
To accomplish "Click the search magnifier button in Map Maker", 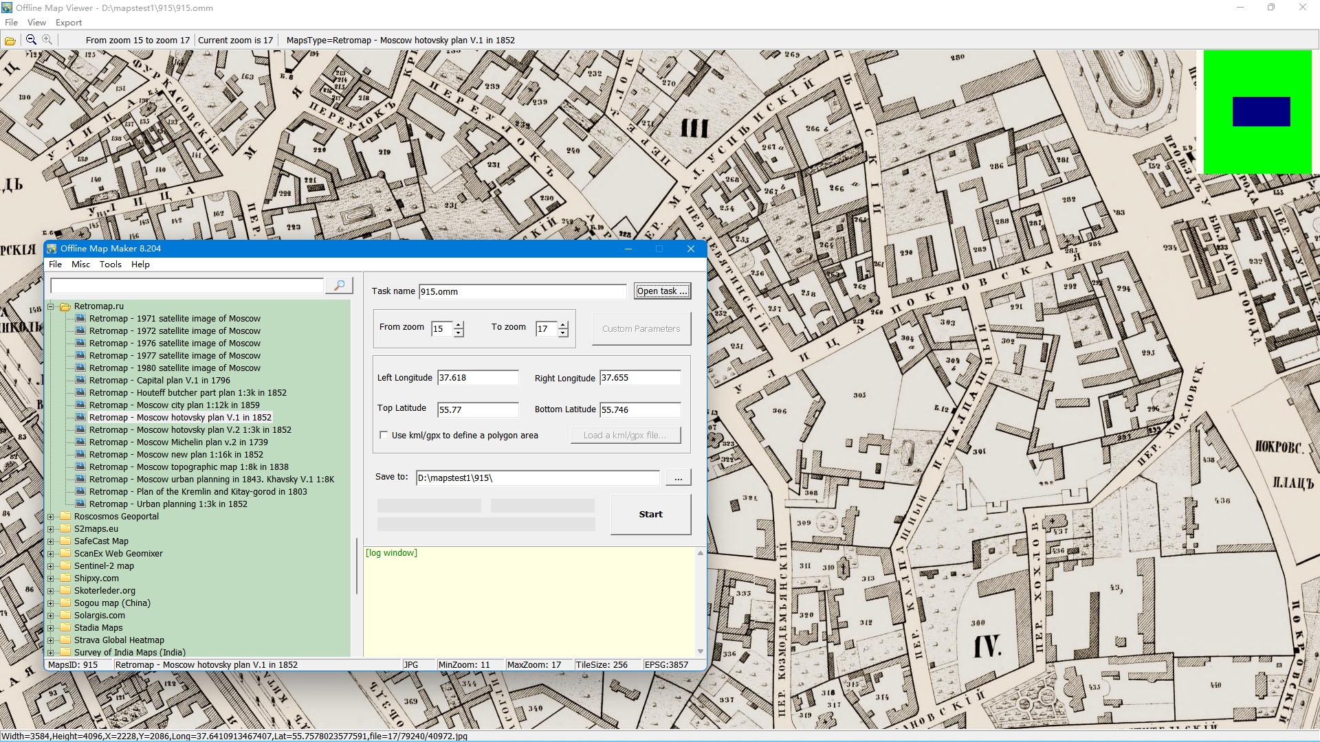I will coord(340,285).
